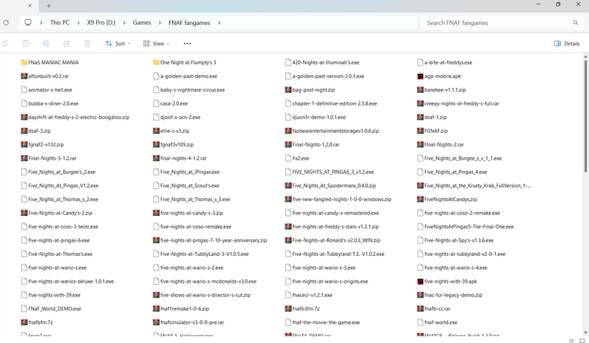The image size is (589, 343).
Task: Select chapter-1-definitive-edition-2.5.8.exe
Action: click(331, 103)
